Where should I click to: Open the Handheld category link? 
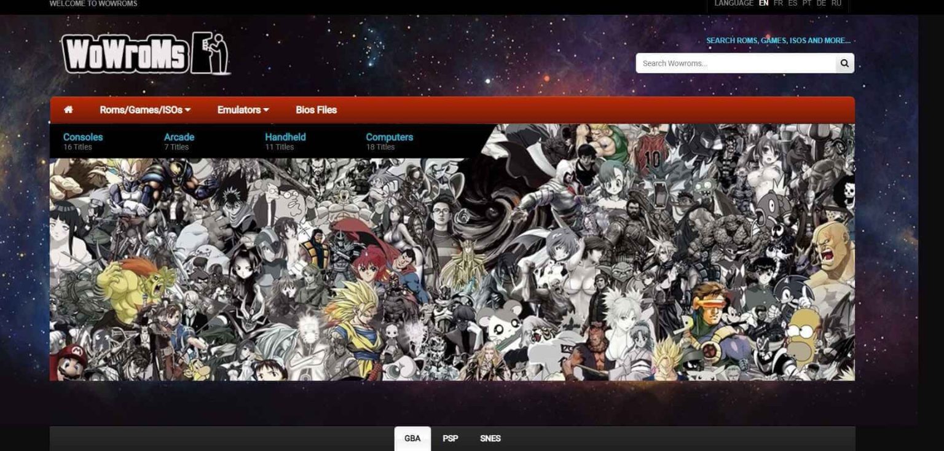coord(285,137)
